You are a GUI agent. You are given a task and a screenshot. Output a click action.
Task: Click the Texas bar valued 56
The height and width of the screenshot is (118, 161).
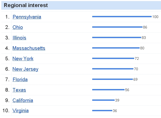(x=108, y=90)
